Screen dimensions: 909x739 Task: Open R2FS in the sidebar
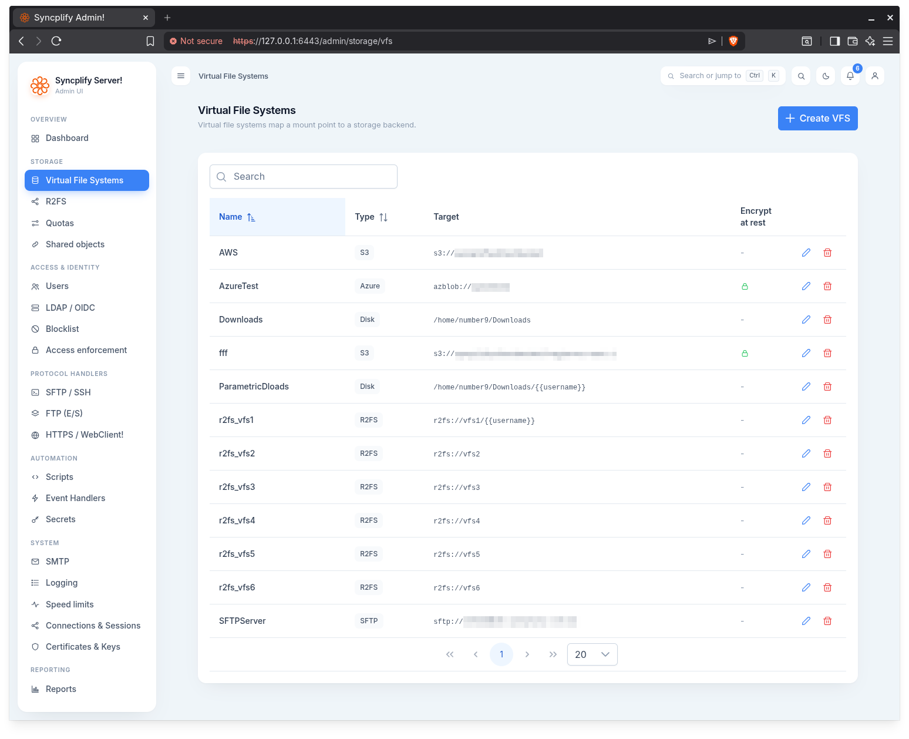(87, 201)
